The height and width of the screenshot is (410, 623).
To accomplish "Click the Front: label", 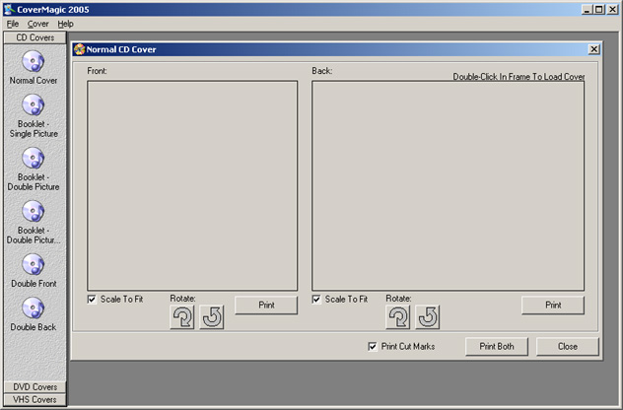I will [97, 71].
